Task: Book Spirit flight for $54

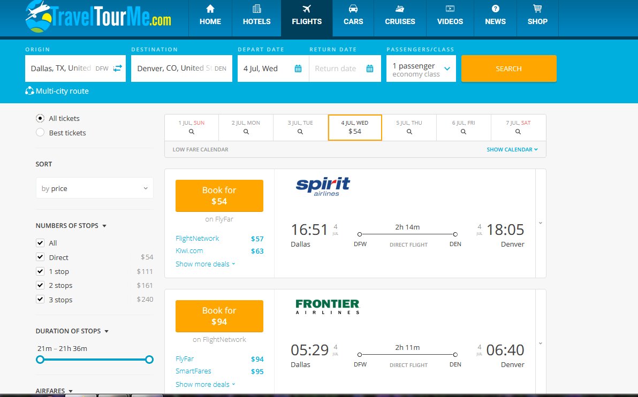Action: (x=219, y=196)
